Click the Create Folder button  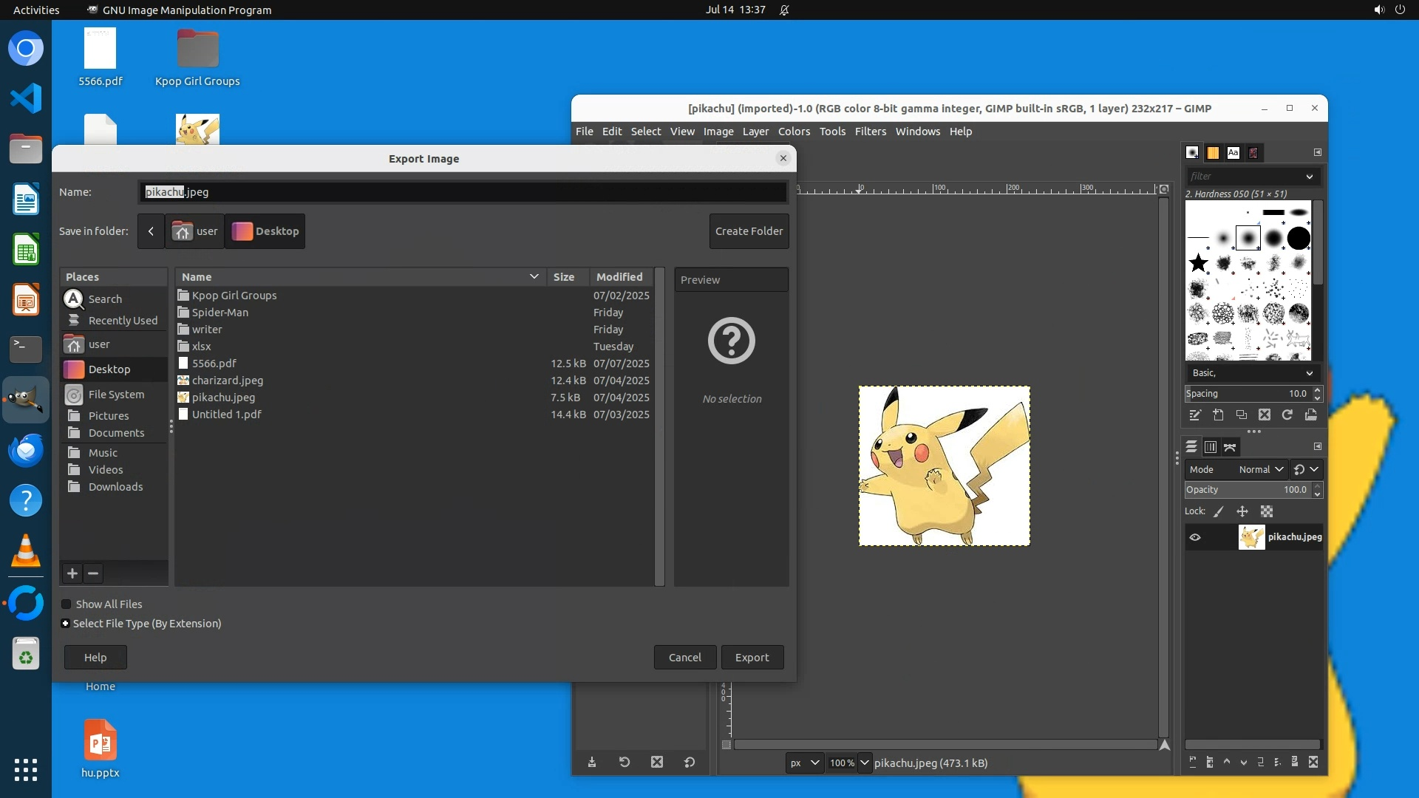(x=749, y=231)
